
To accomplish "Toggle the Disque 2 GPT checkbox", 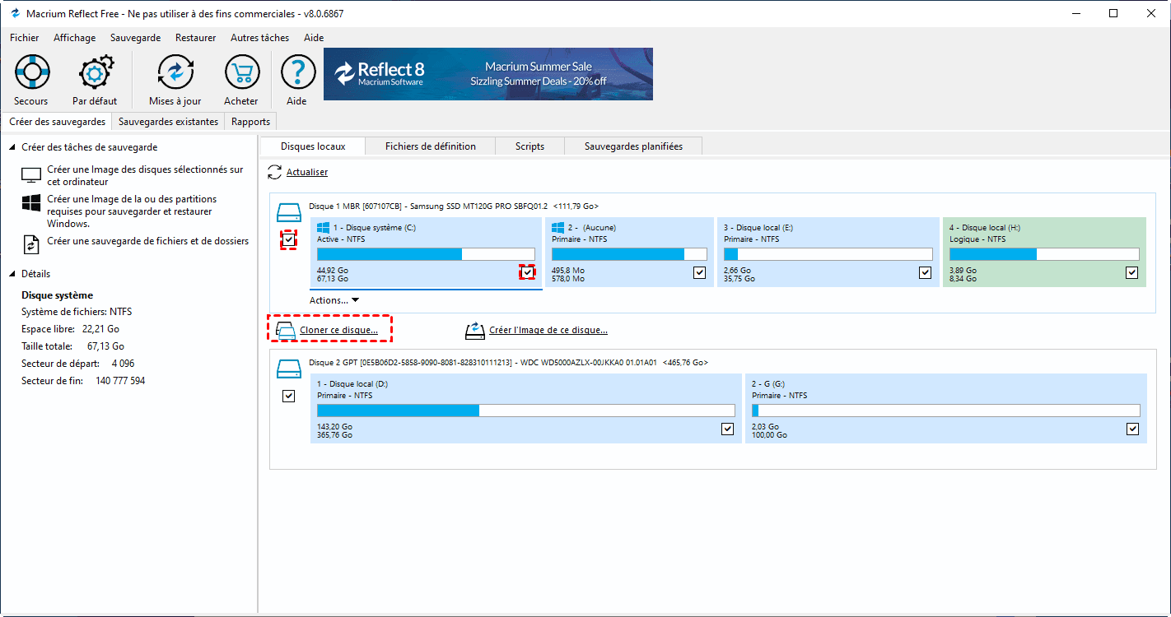I will point(288,396).
